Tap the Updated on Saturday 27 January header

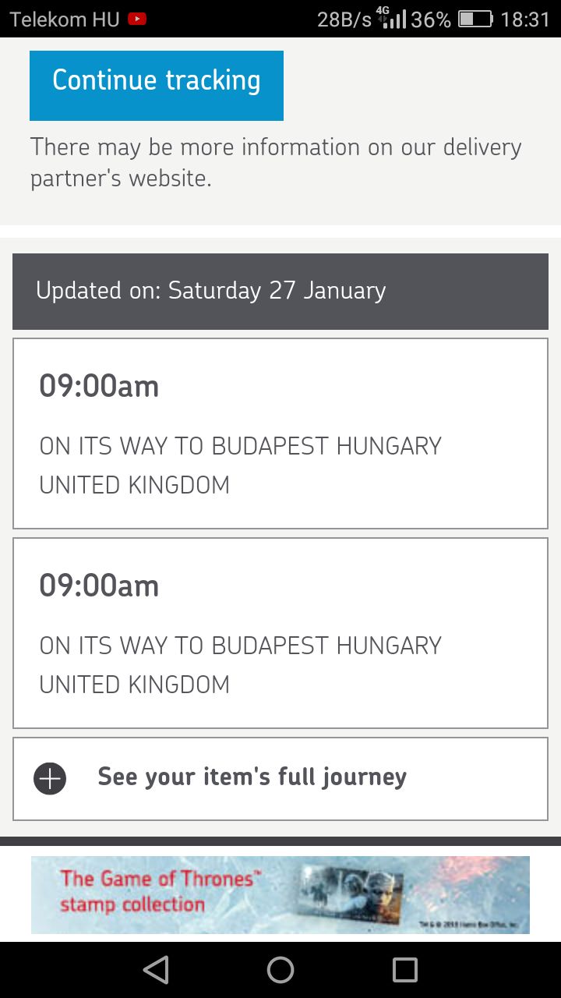pos(280,291)
